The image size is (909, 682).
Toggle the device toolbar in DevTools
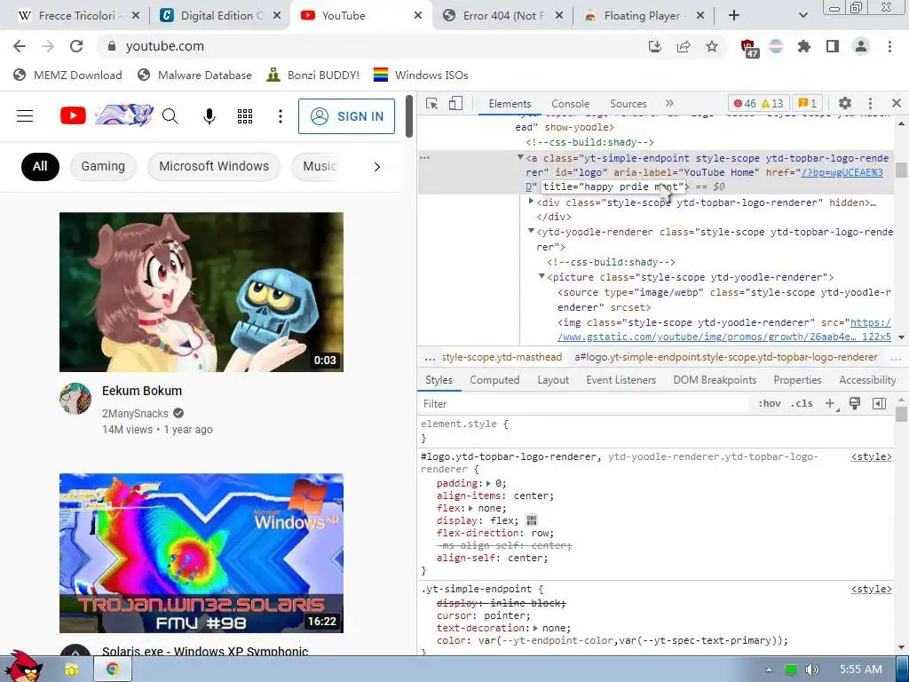pos(455,103)
